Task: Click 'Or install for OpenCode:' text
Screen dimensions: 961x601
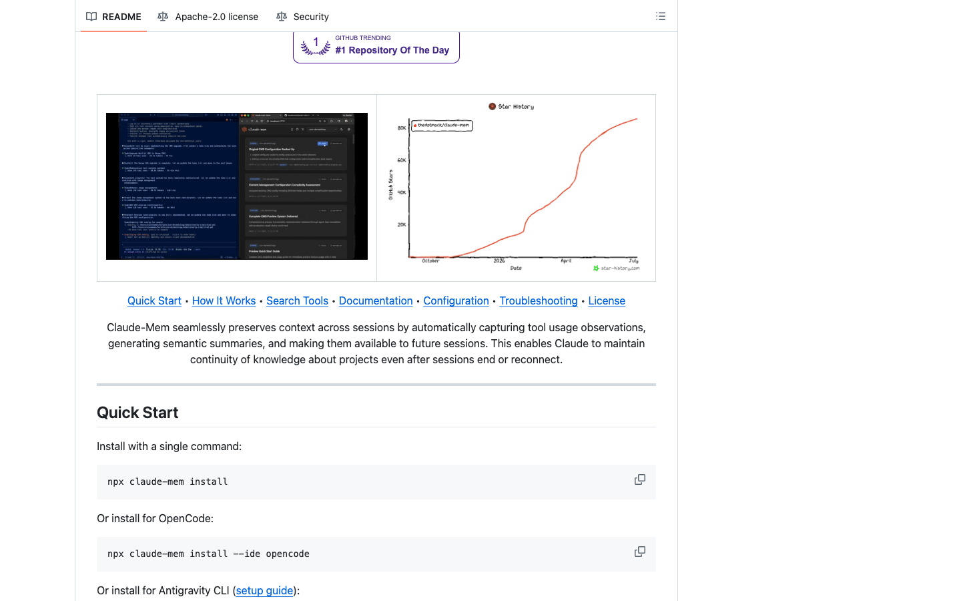Action: click(x=155, y=518)
